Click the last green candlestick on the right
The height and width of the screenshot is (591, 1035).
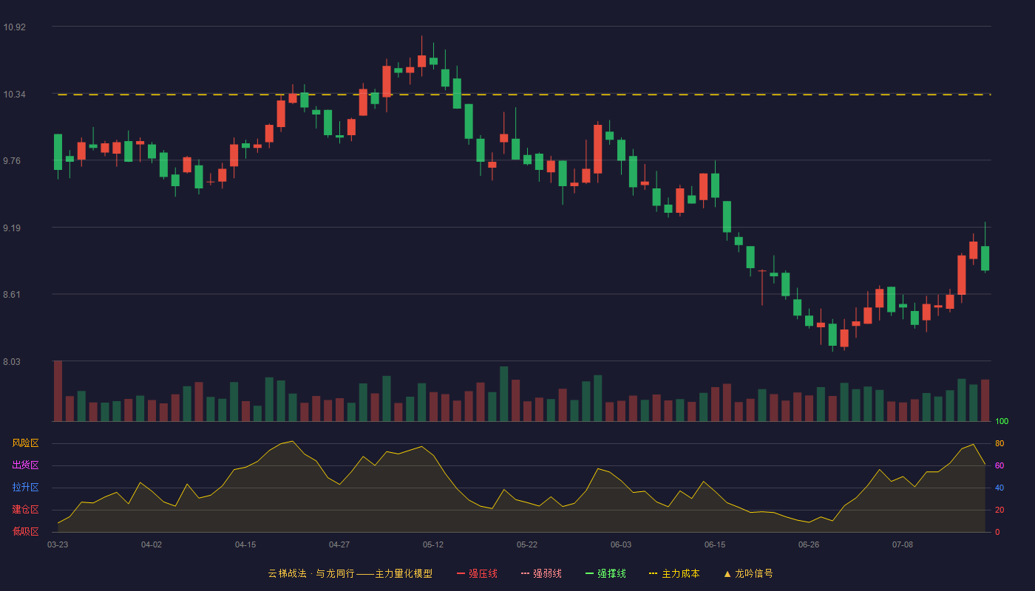pos(985,258)
